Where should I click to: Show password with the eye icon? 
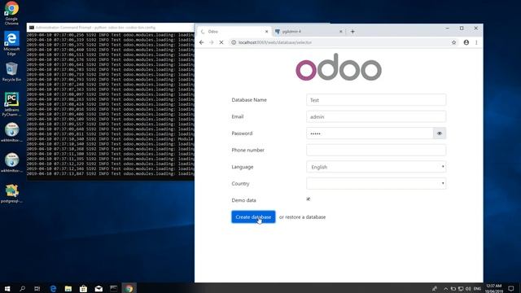pos(440,133)
